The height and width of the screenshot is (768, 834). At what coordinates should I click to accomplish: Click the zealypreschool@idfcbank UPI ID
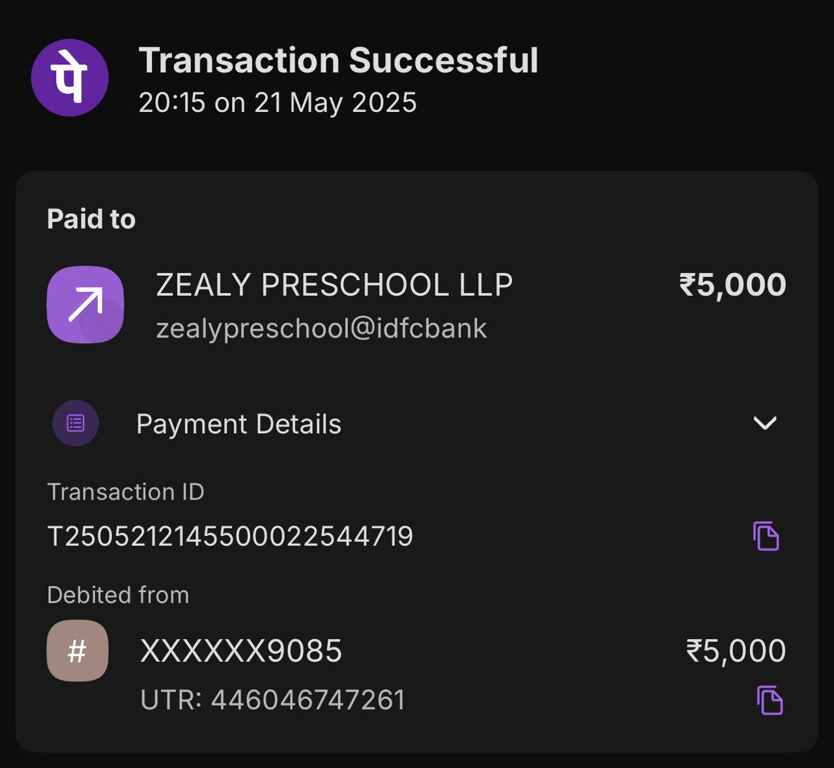(321, 328)
